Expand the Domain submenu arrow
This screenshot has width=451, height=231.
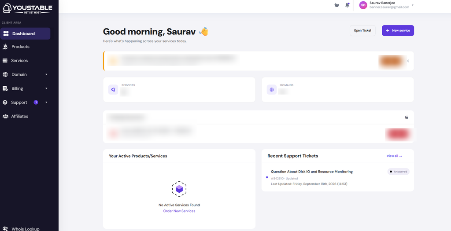46,74
